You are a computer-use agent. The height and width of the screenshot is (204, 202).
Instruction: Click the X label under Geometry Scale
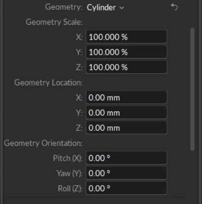click(x=79, y=37)
